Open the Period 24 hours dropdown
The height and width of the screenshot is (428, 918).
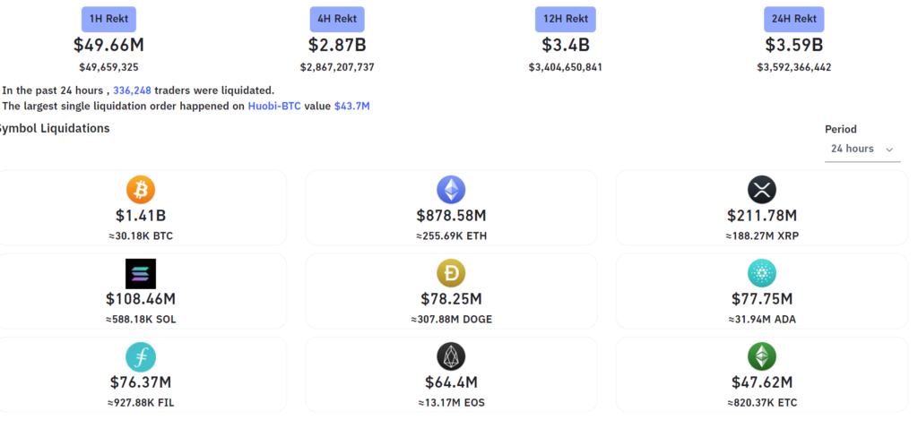pos(861,149)
